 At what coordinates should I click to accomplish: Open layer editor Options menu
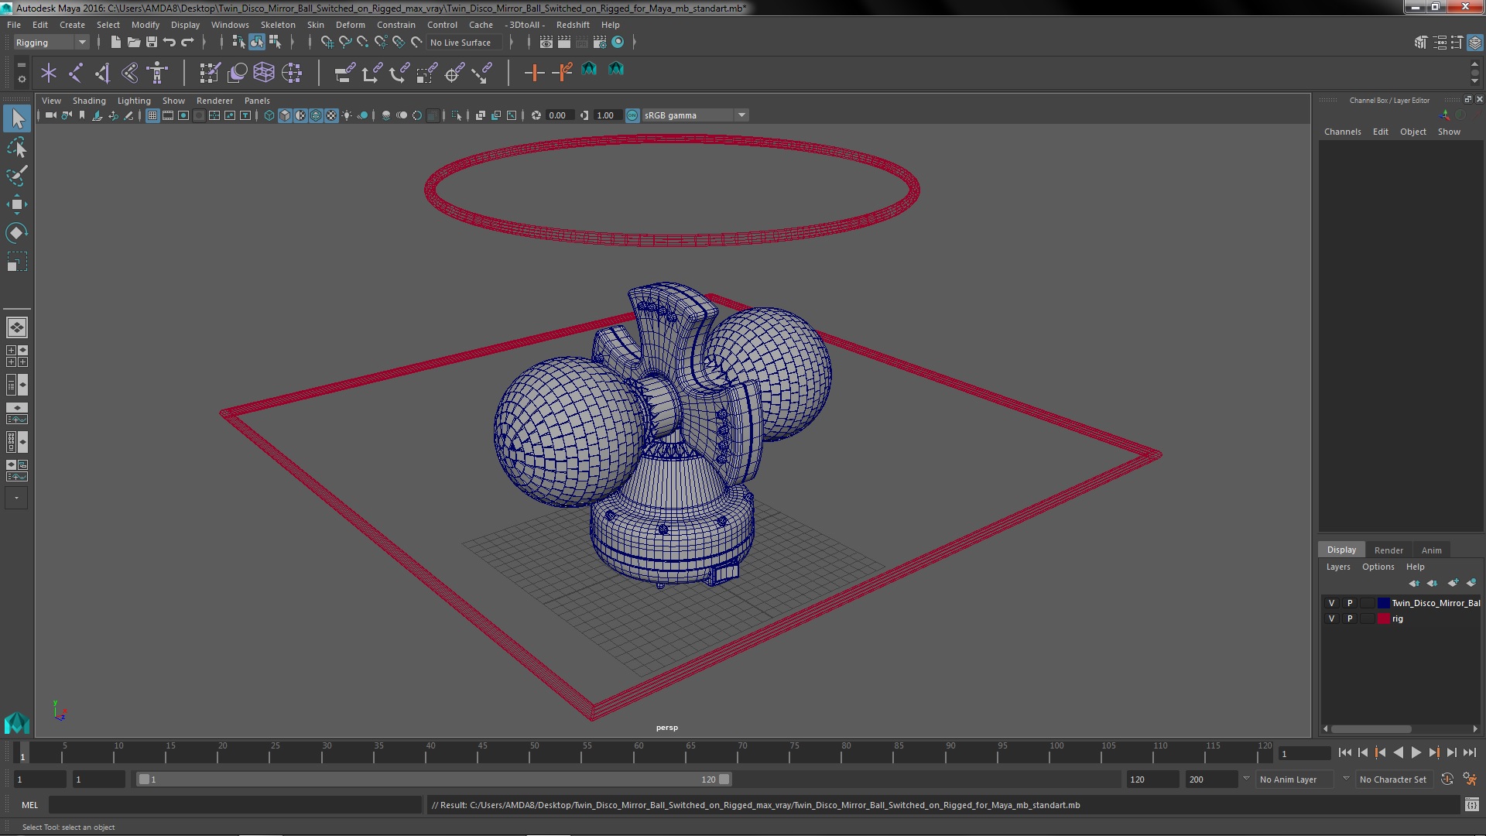[1378, 567]
